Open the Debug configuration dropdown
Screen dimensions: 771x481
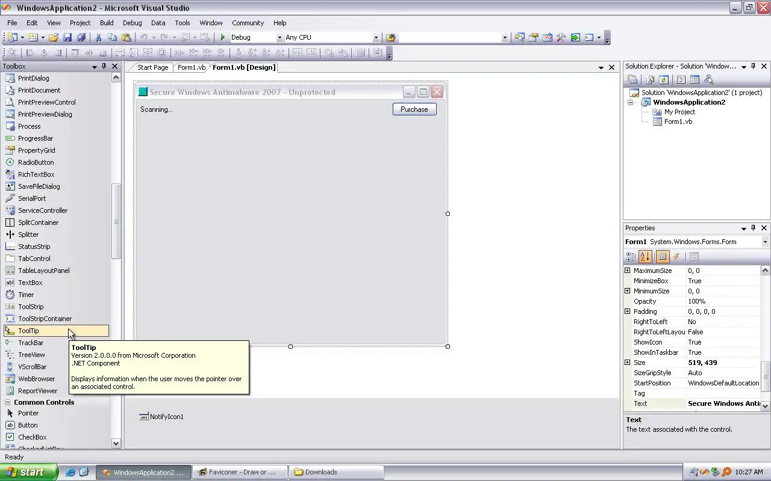pyautogui.click(x=279, y=37)
